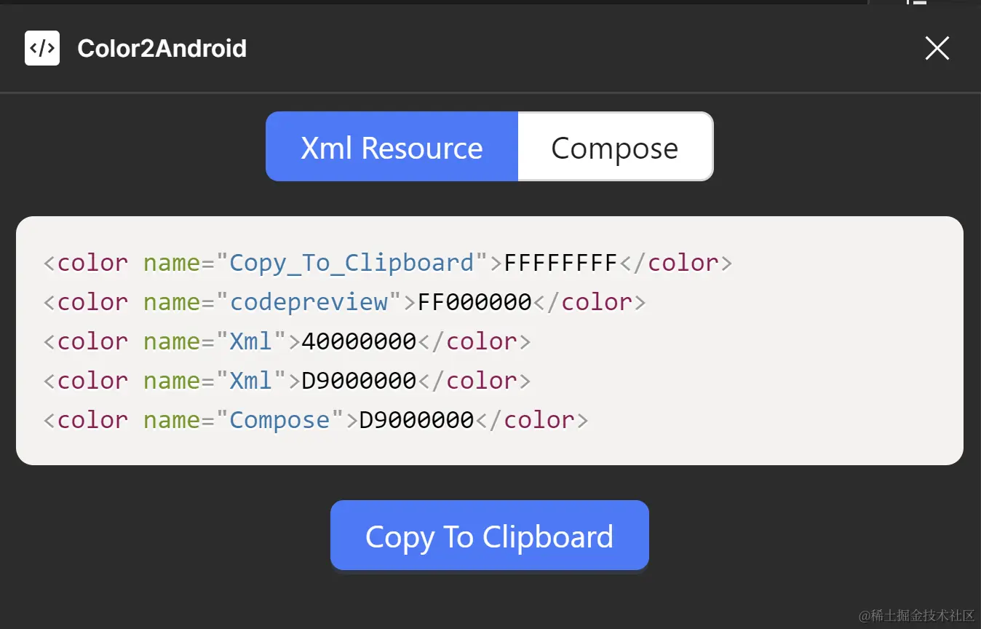This screenshot has height=629, width=981.
Task: Click the "Xml" name on the 40000000 line
Action: (251, 341)
